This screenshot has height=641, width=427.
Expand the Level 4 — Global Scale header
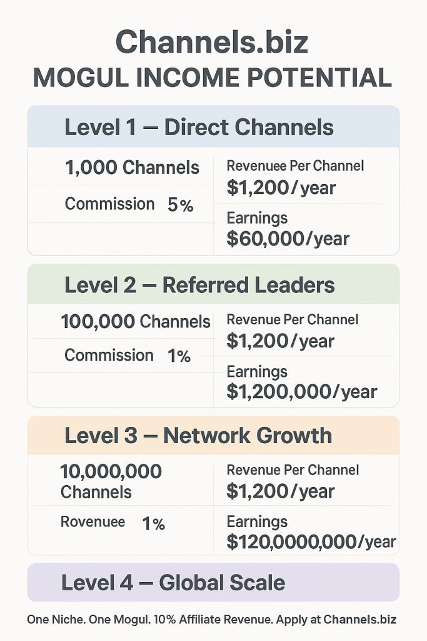(173, 583)
